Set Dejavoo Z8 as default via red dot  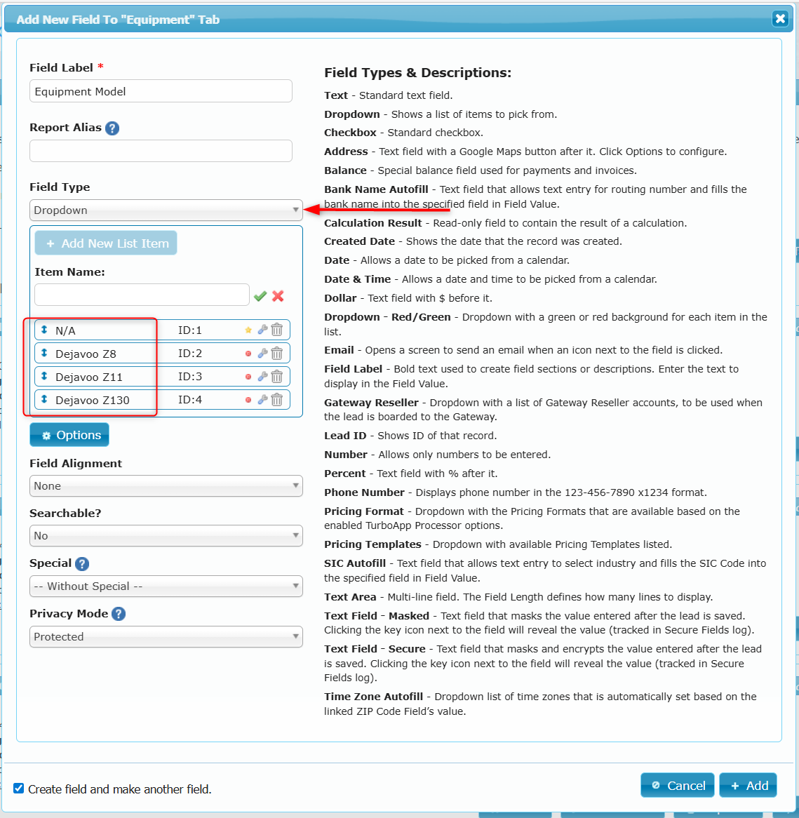tap(248, 354)
